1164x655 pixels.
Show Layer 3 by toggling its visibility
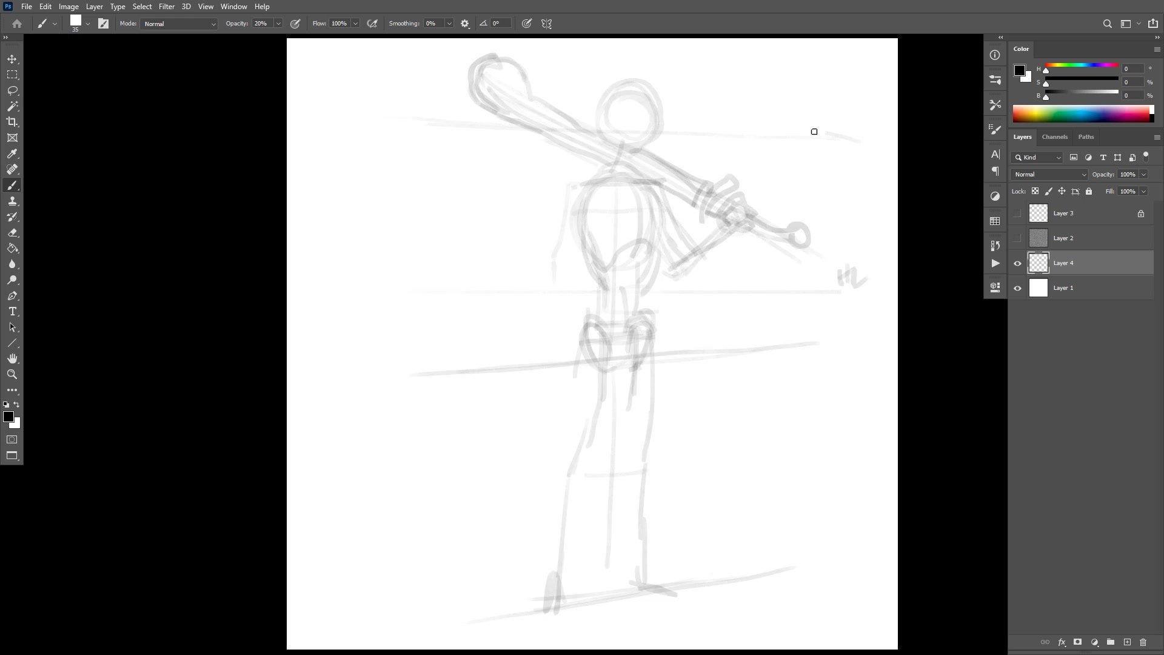[x=1017, y=213]
